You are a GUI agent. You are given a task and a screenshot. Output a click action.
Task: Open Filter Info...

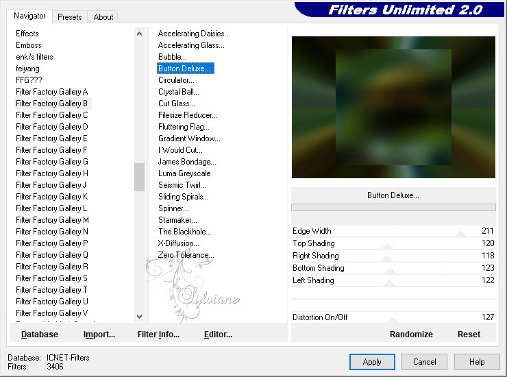[158, 335]
